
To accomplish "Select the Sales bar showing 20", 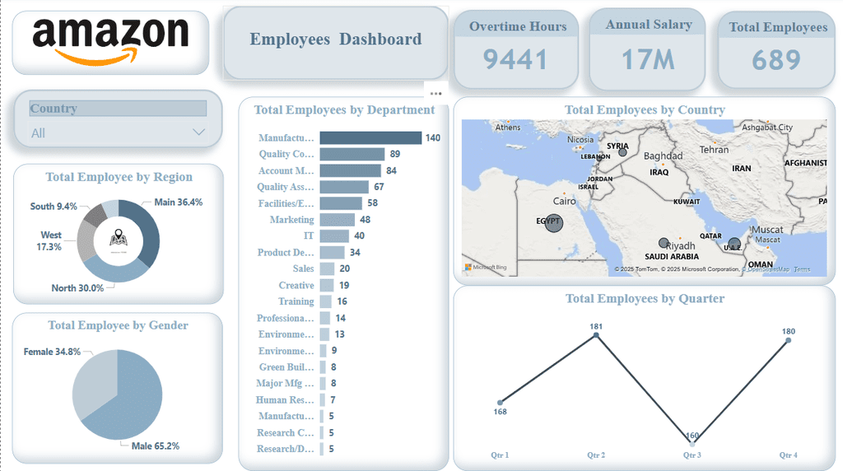I will click(x=327, y=268).
